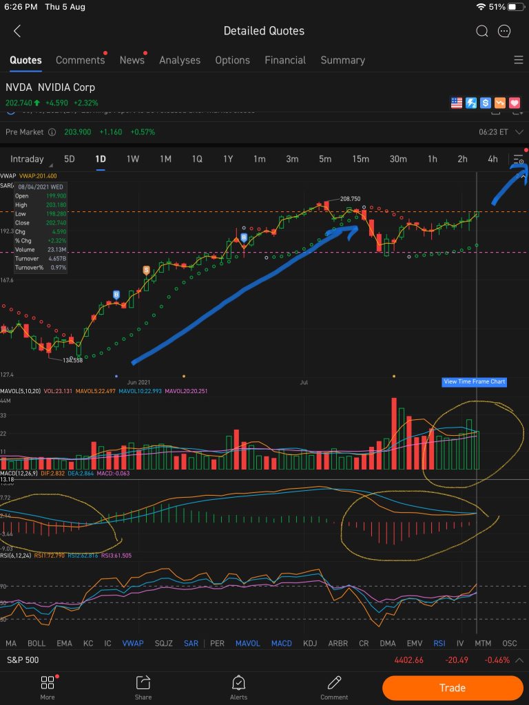Open the Financial tab
The image size is (529, 705).
point(285,60)
